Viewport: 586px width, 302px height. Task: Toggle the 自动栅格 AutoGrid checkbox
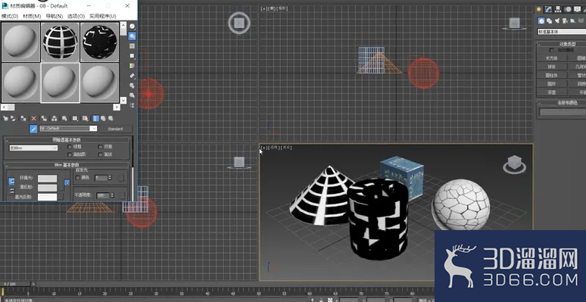pyautogui.click(x=552, y=50)
